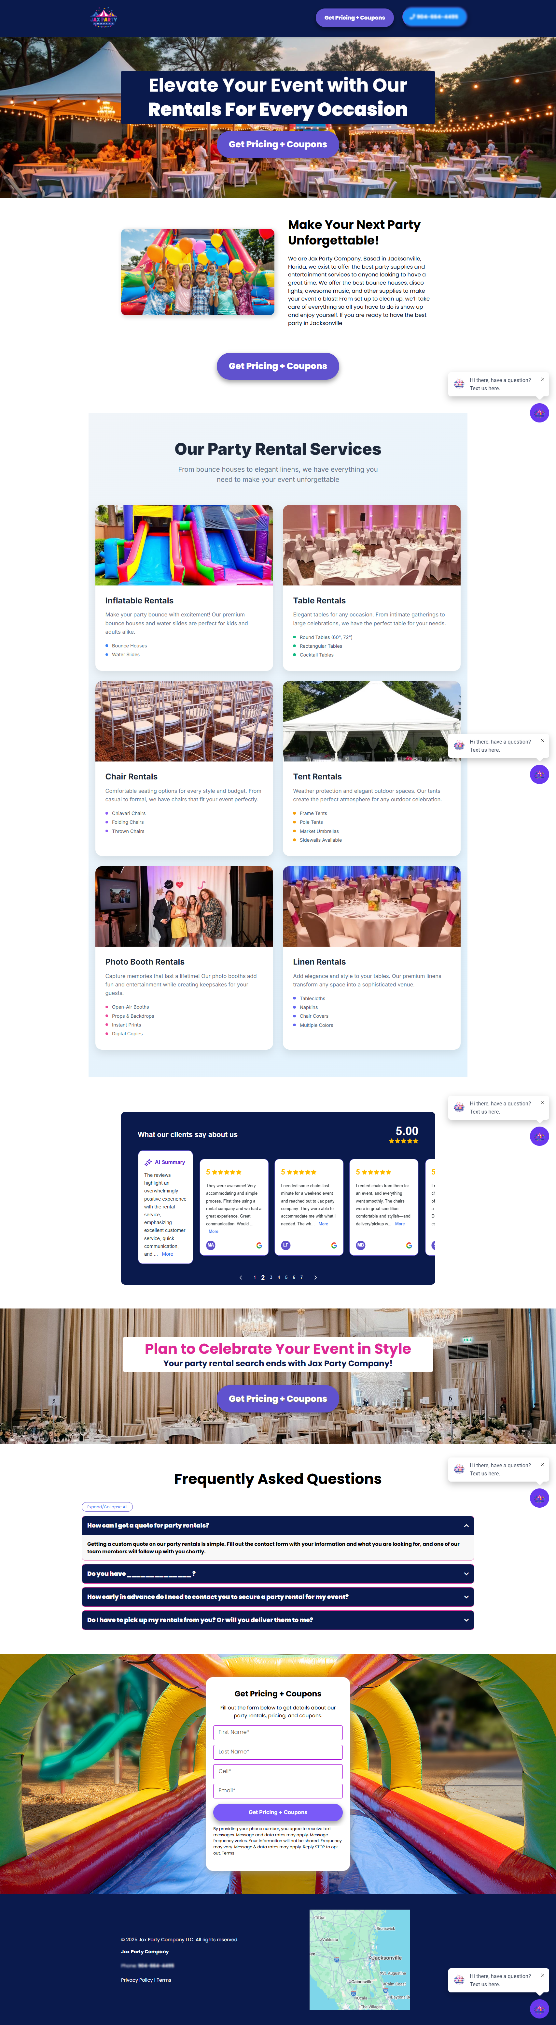This screenshot has width=556, height=2025.
Task: Click the 5.00 overall star rating
Action: pyautogui.click(x=404, y=1134)
